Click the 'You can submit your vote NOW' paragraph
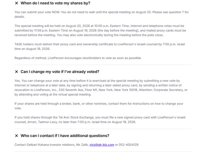The image size is (207, 154). pyautogui.click(x=102, y=14)
